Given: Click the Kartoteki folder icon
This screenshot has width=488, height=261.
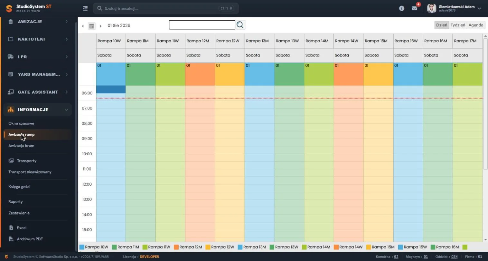Looking at the screenshot, I should (11, 39).
